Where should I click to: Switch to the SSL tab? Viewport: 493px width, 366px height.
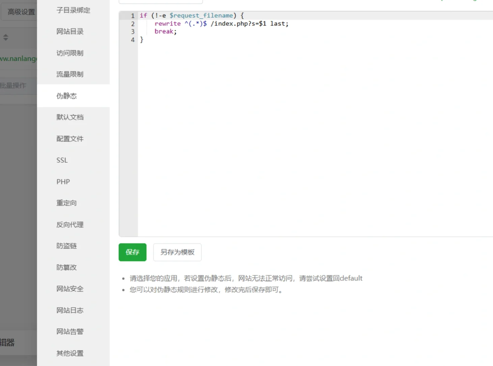click(62, 160)
